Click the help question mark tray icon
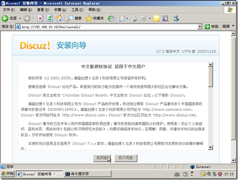This screenshot has height=180, width=238. pyautogui.click(x=185, y=174)
